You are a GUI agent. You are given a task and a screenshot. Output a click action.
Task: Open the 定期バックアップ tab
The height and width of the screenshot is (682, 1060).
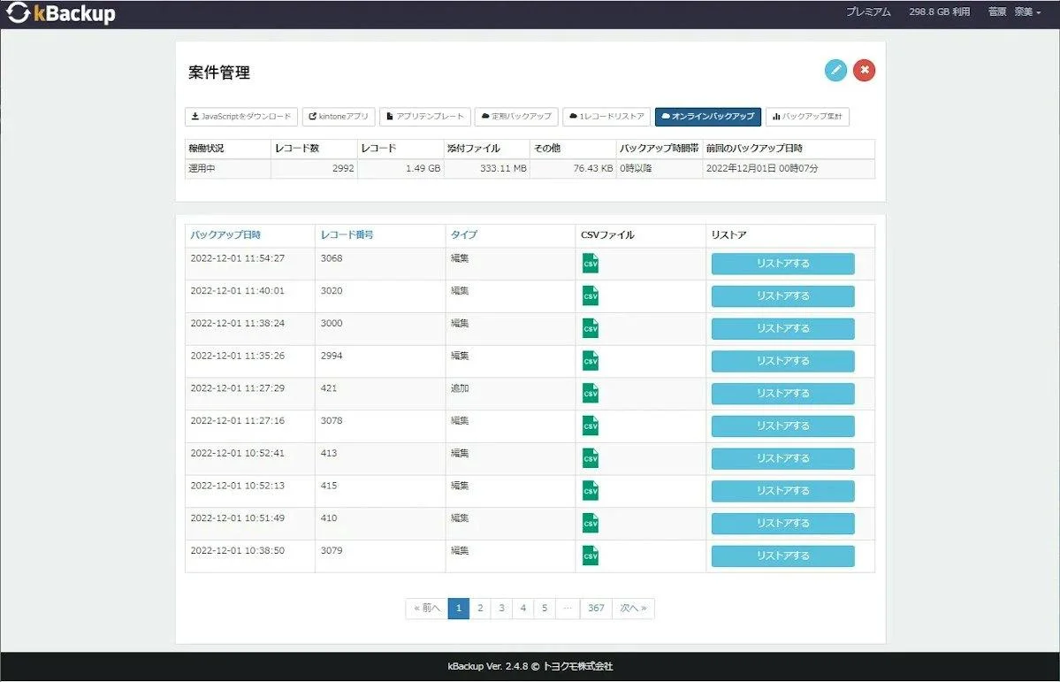click(516, 117)
